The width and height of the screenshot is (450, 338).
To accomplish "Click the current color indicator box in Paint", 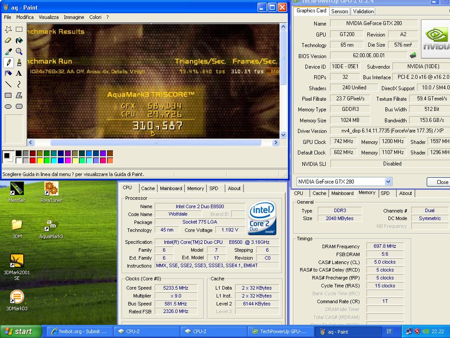I will coord(8,157).
